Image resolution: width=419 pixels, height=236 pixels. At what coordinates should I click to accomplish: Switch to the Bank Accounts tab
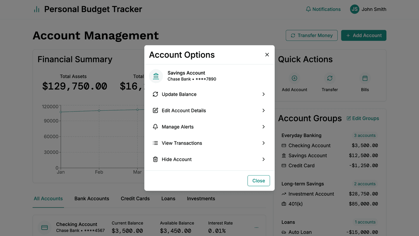click(92, 198)
